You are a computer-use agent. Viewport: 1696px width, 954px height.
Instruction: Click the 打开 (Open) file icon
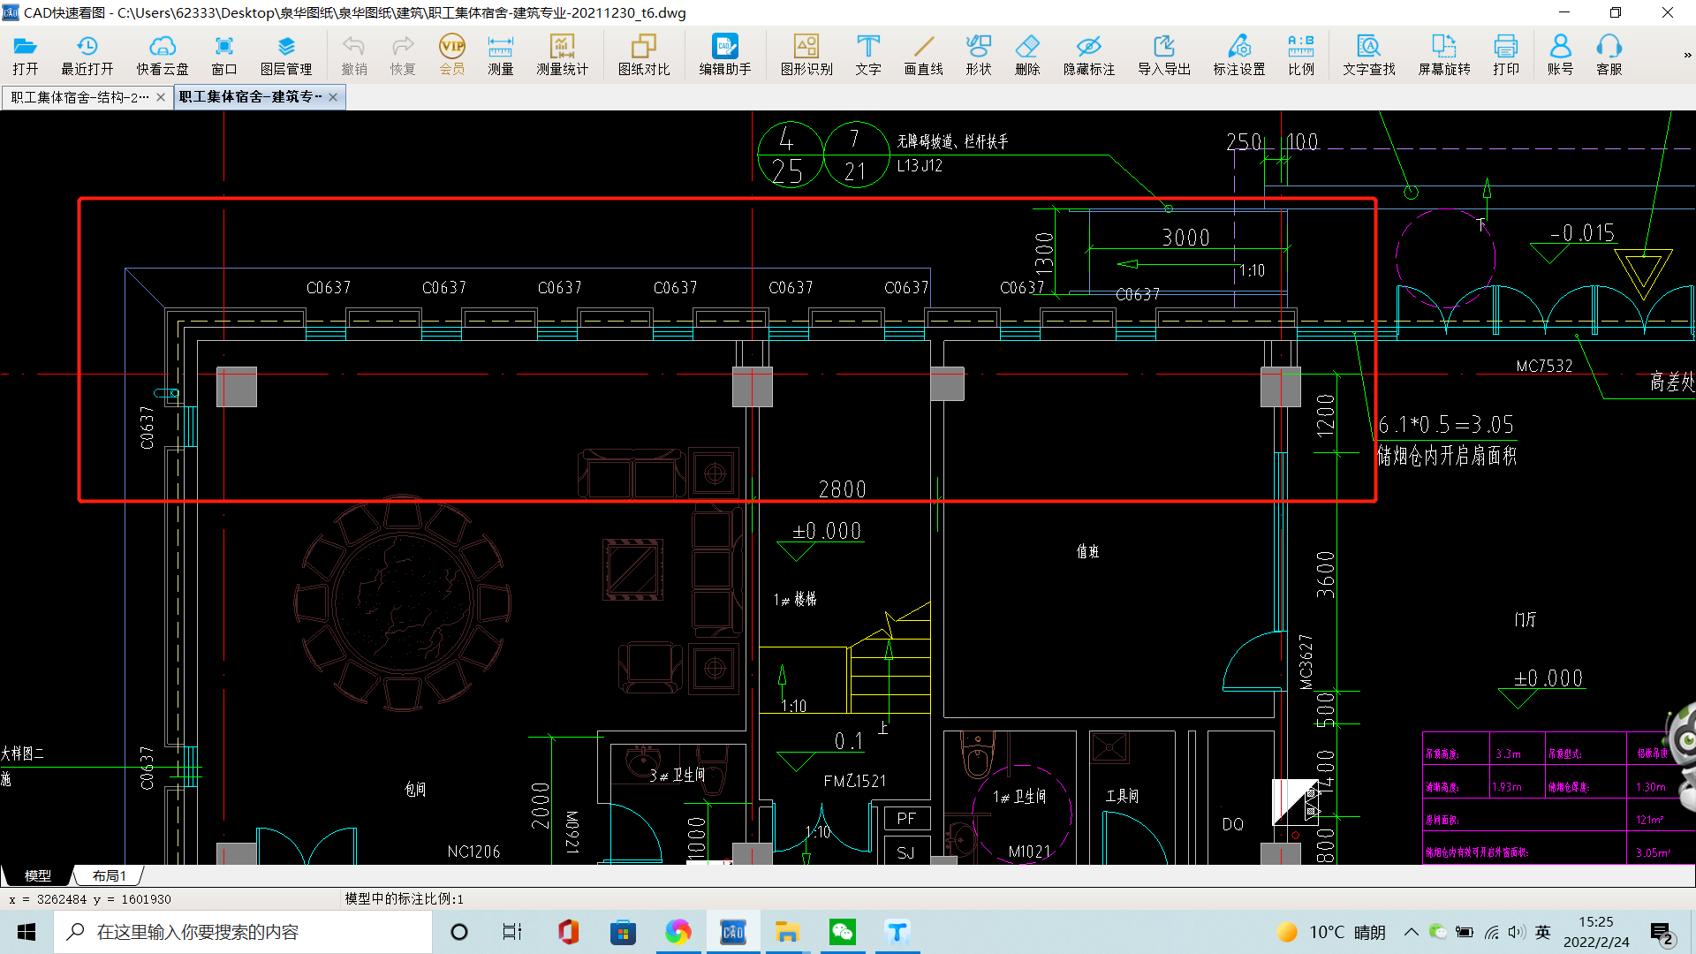25,55
